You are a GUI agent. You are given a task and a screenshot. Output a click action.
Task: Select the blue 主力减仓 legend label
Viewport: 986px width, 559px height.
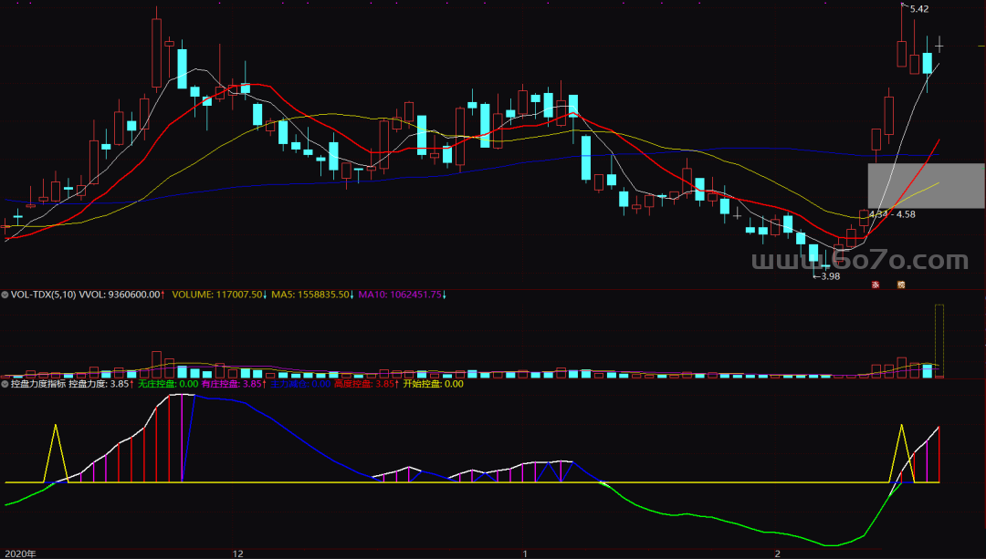(x=299, y=385)
